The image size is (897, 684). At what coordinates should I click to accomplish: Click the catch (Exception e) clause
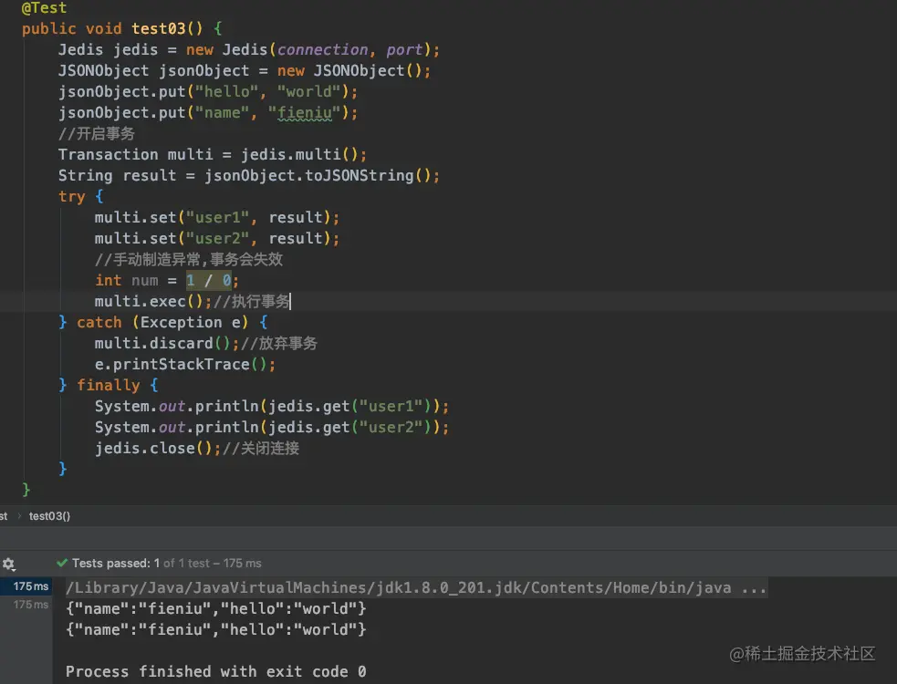point(162,323)
